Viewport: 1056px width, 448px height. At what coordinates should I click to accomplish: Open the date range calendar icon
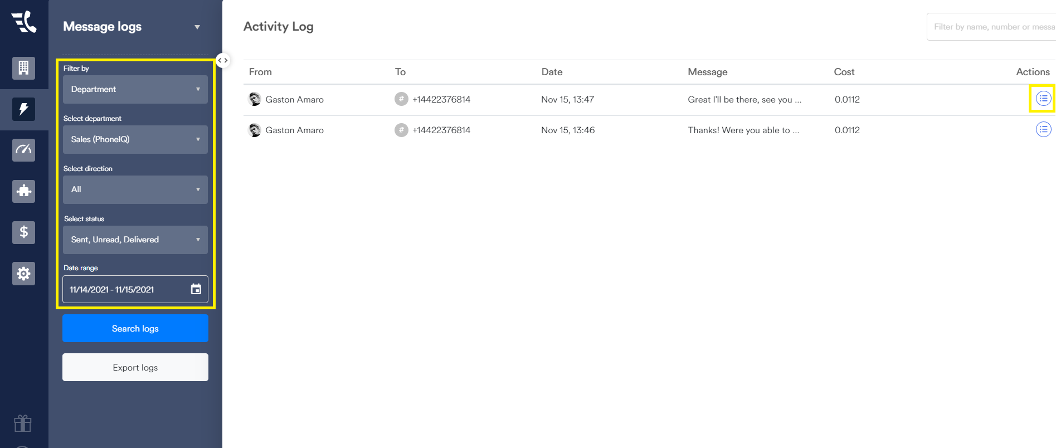coord(196,289)
